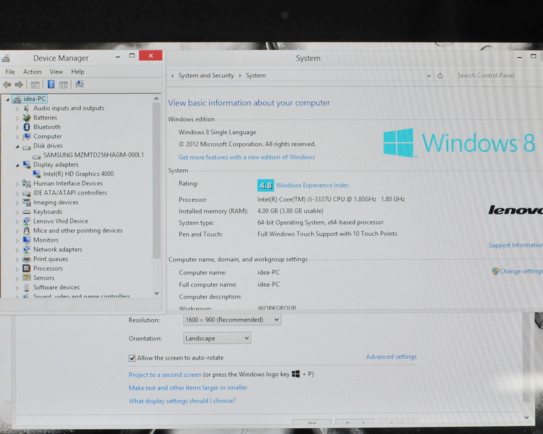Click Support Information link
This screenshot has height=434, width=543.
[x=515, y=245]
